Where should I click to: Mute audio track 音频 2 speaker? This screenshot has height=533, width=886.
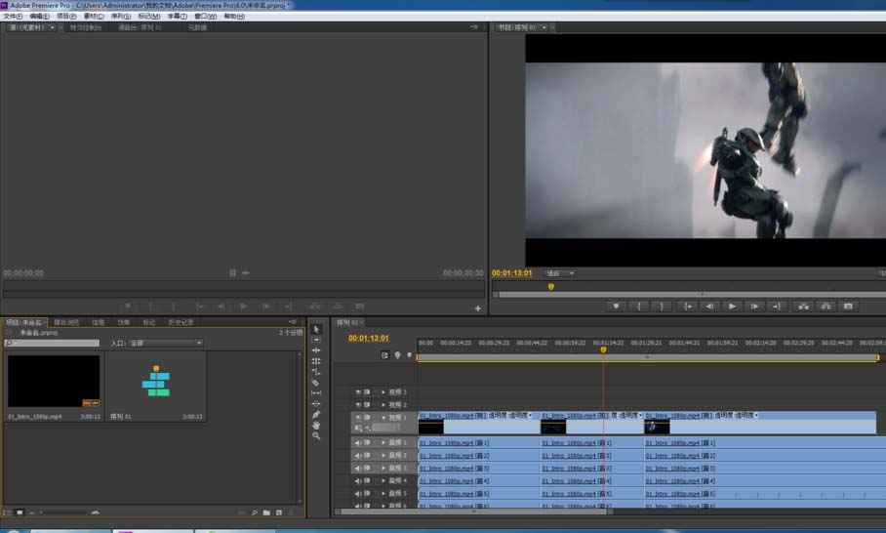(358, 456)
